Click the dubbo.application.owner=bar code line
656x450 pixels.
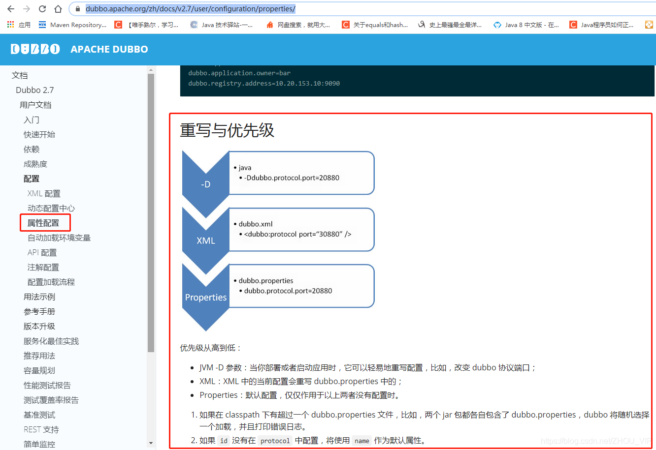[x=239, y=73]
